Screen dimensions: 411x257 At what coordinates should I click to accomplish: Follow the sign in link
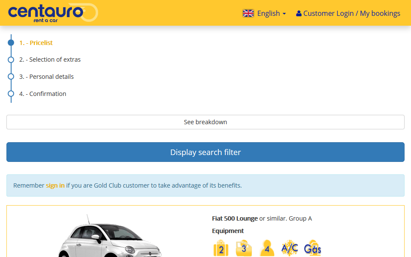tap(55, 185)
